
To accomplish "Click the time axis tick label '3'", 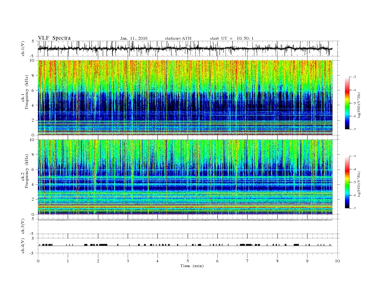I will coord(128,261).
